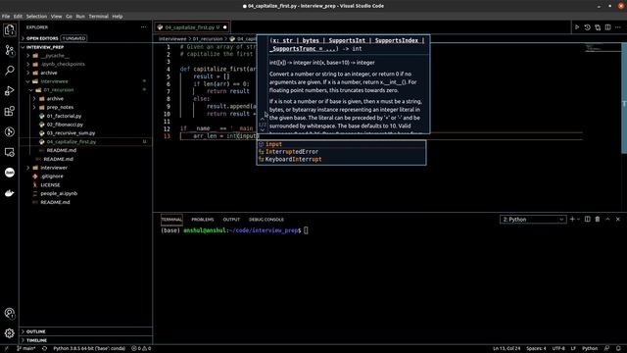
Task: Open the Edit menu
Action: click(18, 17)
